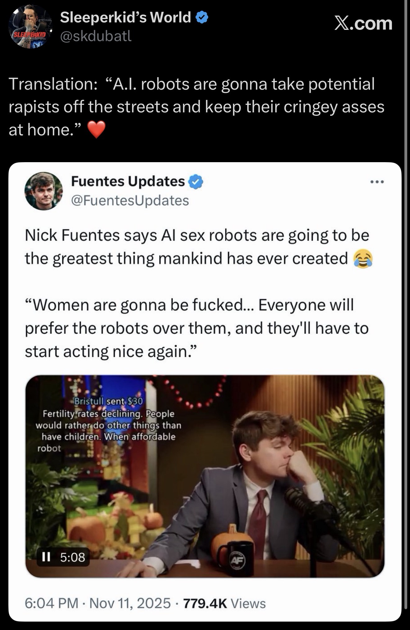
Task: Open the @skdubatl handle
Action: (x=96, y=36)
